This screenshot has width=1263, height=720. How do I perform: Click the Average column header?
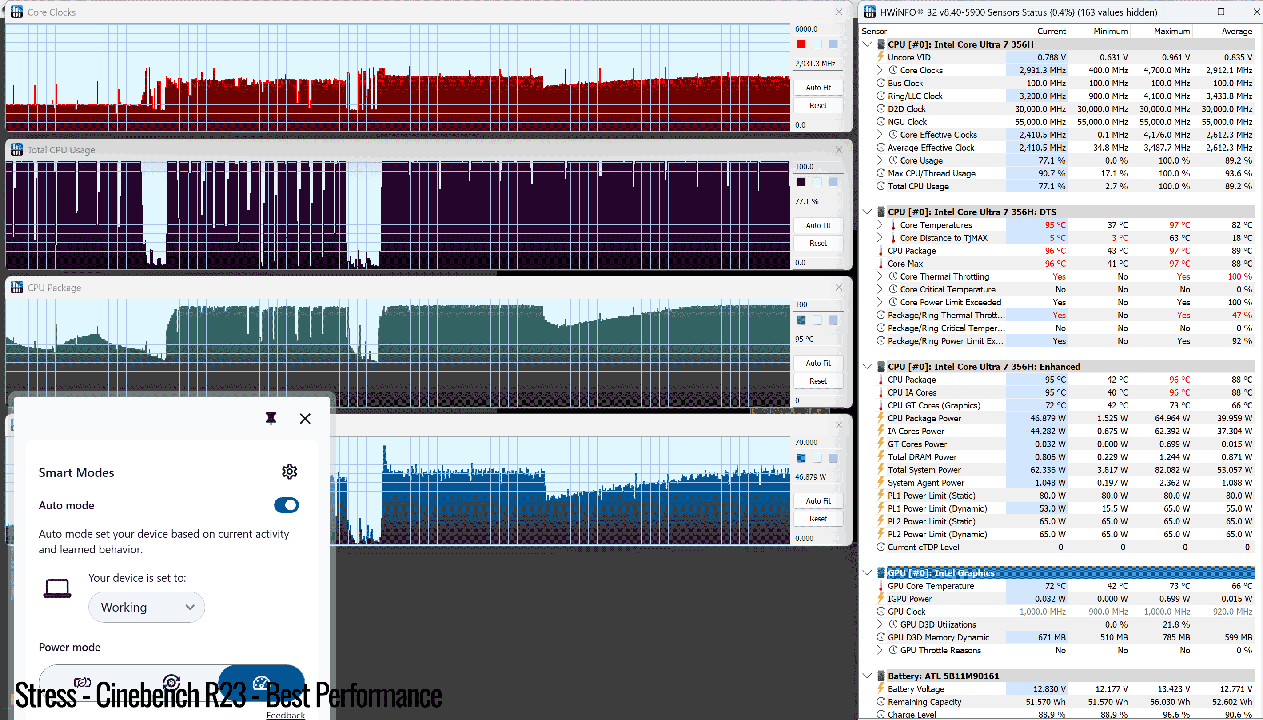[x=1237, y=31]
